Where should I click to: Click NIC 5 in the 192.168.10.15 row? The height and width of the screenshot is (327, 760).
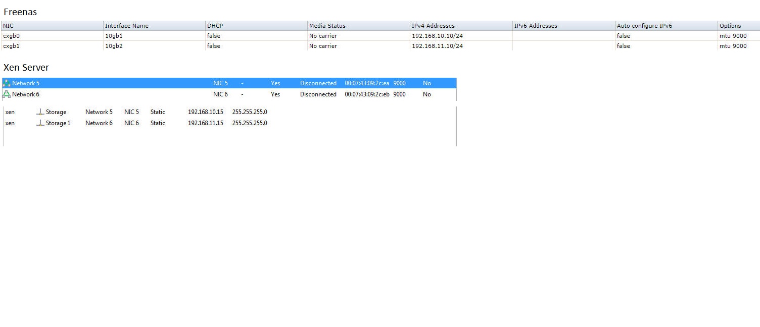coord(131,112)
